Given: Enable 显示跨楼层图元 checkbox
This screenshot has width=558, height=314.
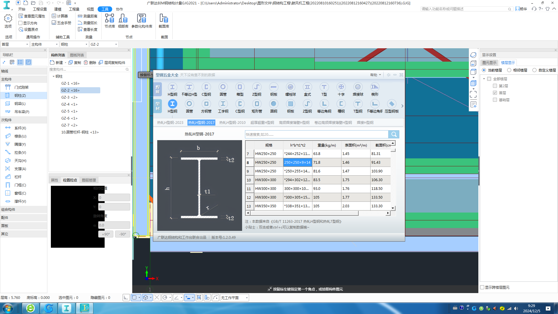Looking at the screenshot, I should [x=482, y=287].
